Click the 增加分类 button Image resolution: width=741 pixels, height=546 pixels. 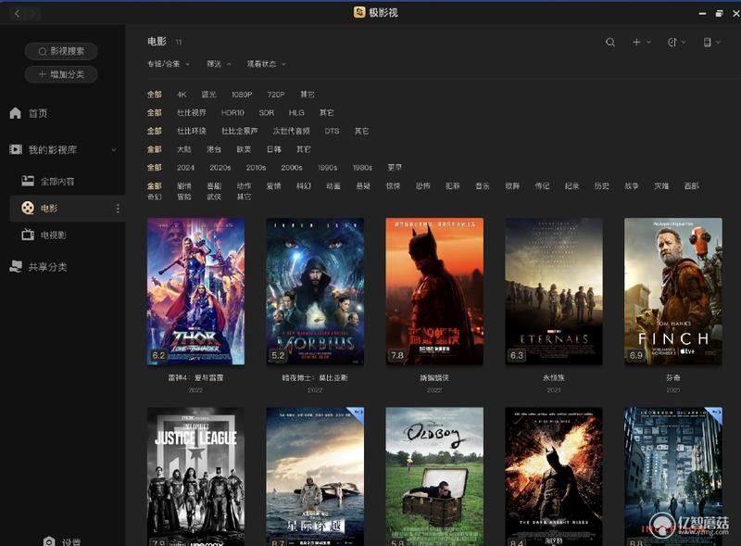61,74
